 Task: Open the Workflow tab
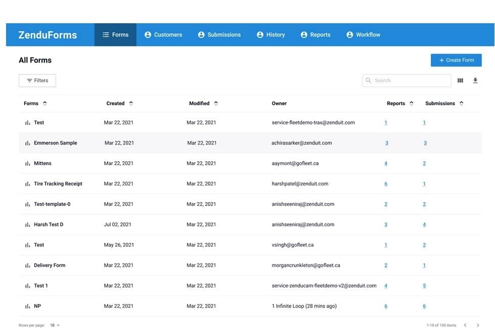363,35
